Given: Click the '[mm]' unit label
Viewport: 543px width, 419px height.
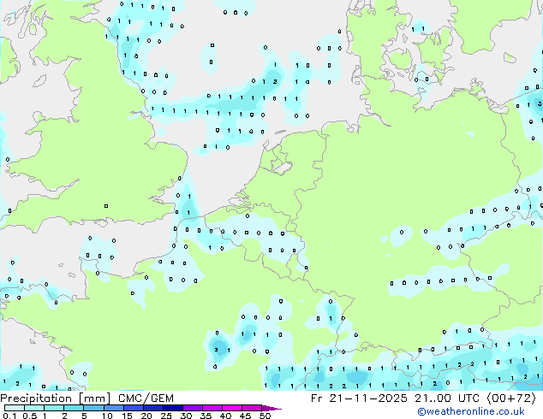Looking at the screenshot, I should 95,398.
